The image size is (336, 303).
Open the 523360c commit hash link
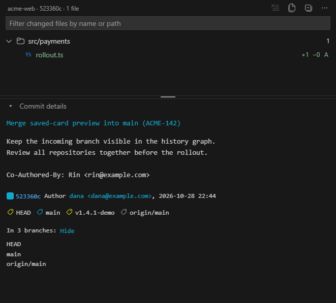(x=28, y=196)
